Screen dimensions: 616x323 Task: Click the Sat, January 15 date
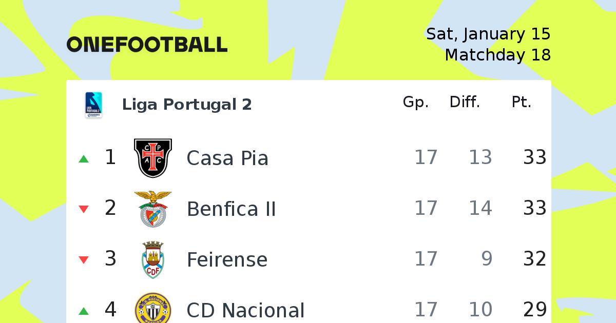click(x=488, y=34)
